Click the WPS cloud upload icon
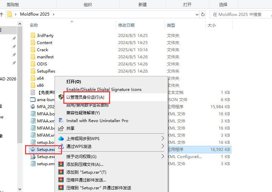 (x=61, y=138)
